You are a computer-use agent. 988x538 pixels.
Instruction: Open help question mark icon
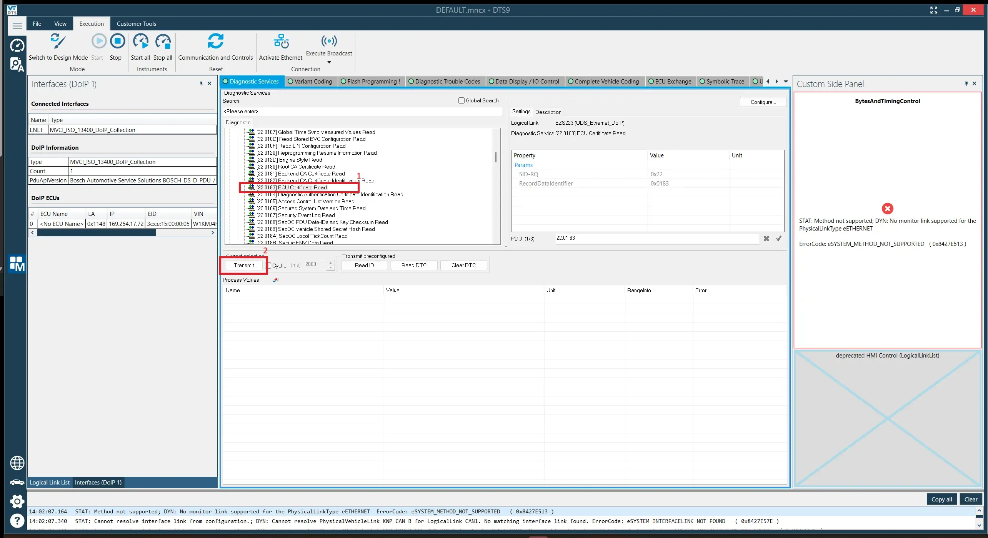(17, 521)
